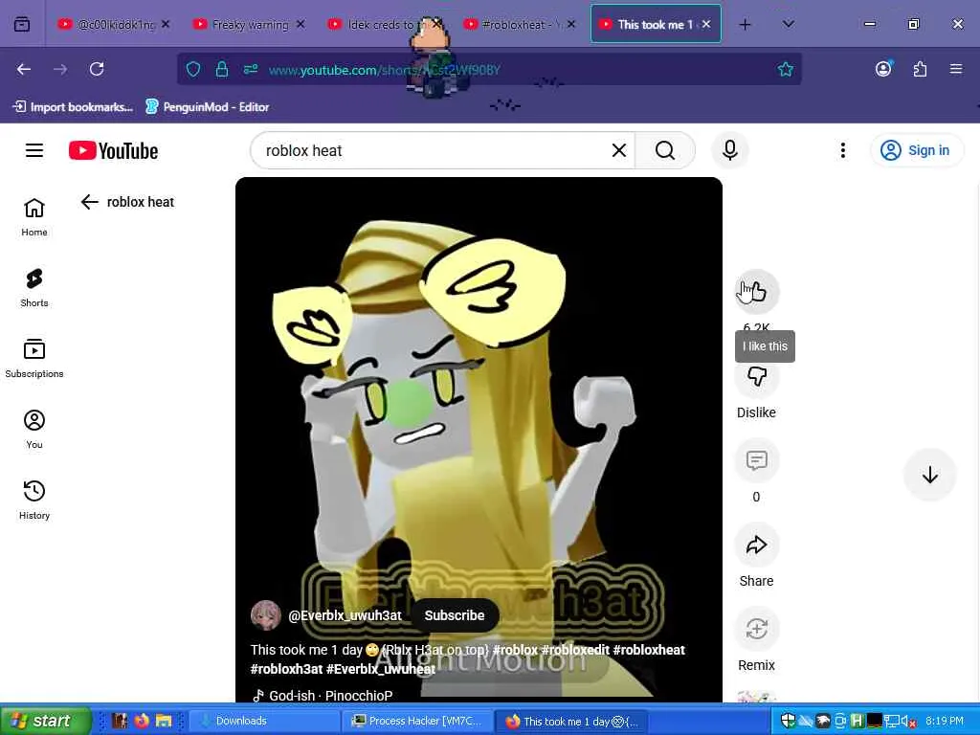Launch Firefox from quick launch
980x735 pixels.
tap(142, 721)
